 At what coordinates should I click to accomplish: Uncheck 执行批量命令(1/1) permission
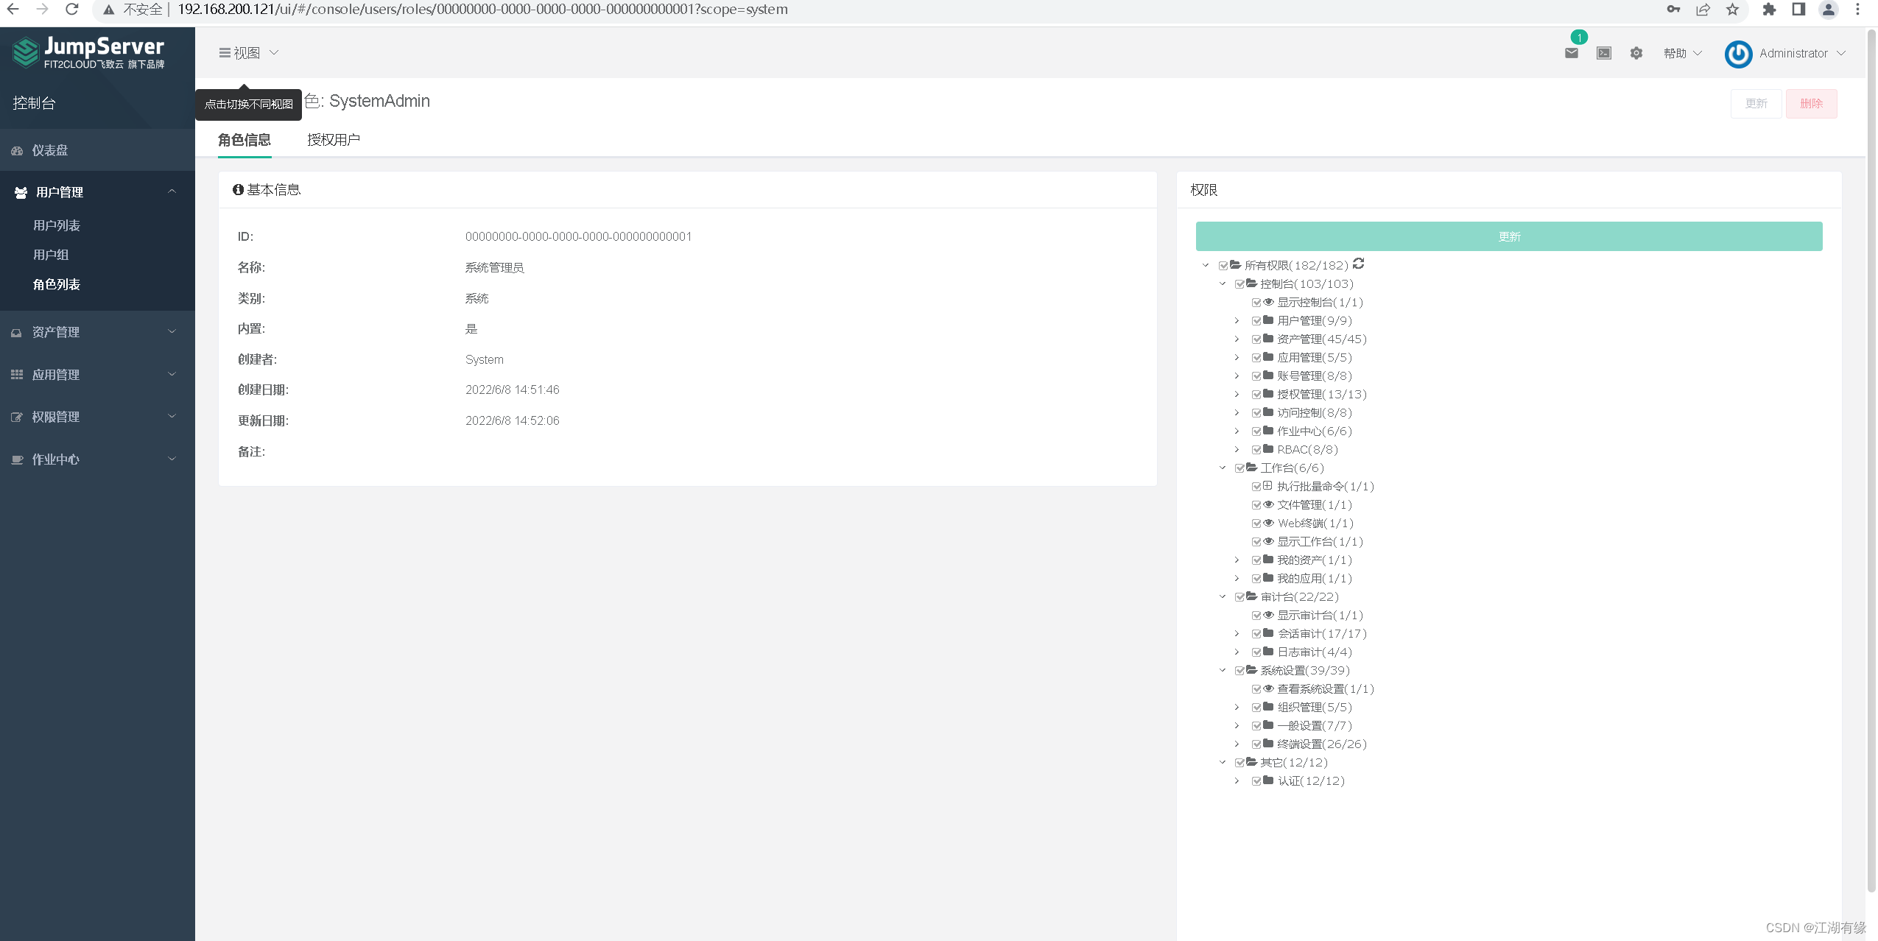[1256, 487]
